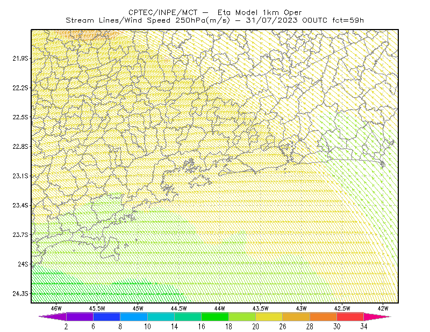Image resolution: width=430 pixels, height=332 pixels.
Task: Select the red swatch between 30 and 34
Action: click(x=350, y=316)
